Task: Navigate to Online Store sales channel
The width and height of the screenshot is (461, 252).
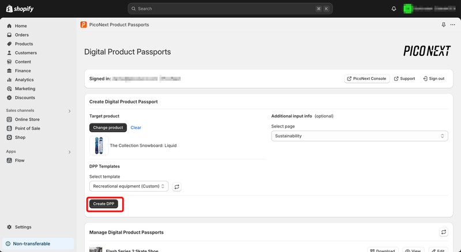Action: tap(27, 120)
